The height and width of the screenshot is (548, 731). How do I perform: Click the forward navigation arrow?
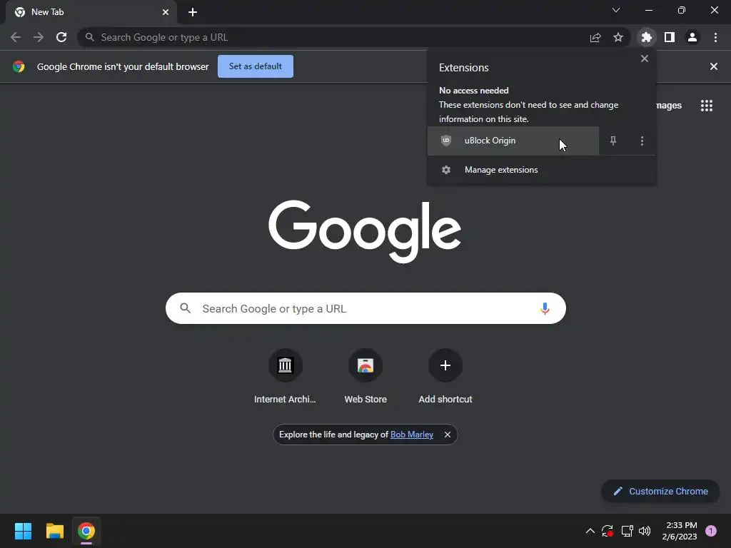pyautogui.click(x=39, y=37)
